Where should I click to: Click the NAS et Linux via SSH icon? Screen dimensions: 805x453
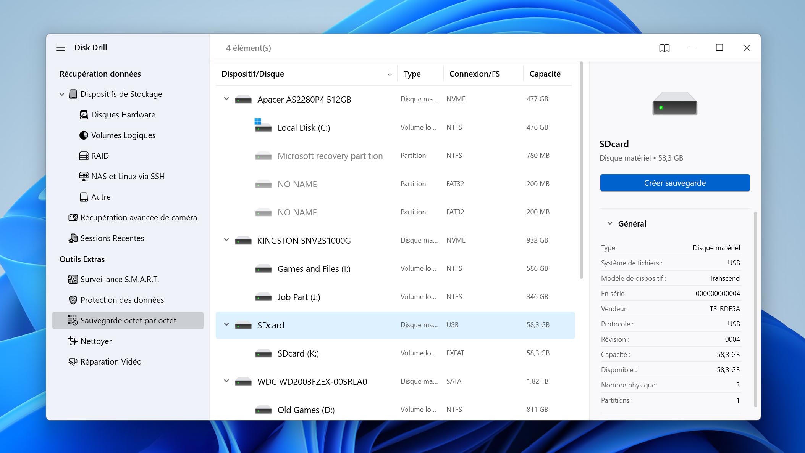84,177
